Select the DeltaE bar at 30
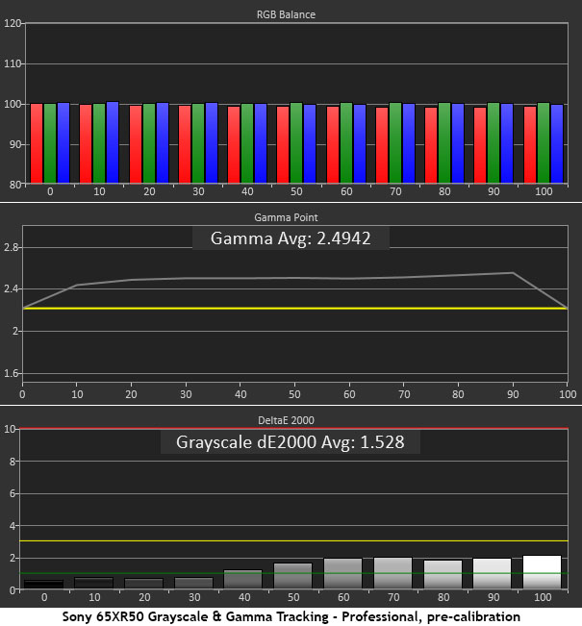582x626 pixels. click(193, 583)
